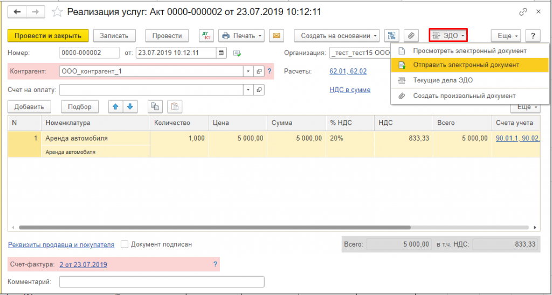Viewport: 552px width, 295px height.
Task: Open Создать на основании dropdown
Action: point(336,36)
